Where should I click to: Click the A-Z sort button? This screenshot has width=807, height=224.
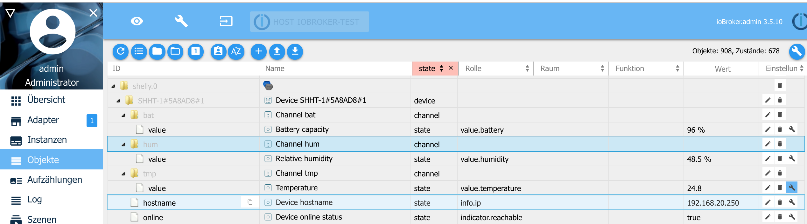[x=236, y=51]
